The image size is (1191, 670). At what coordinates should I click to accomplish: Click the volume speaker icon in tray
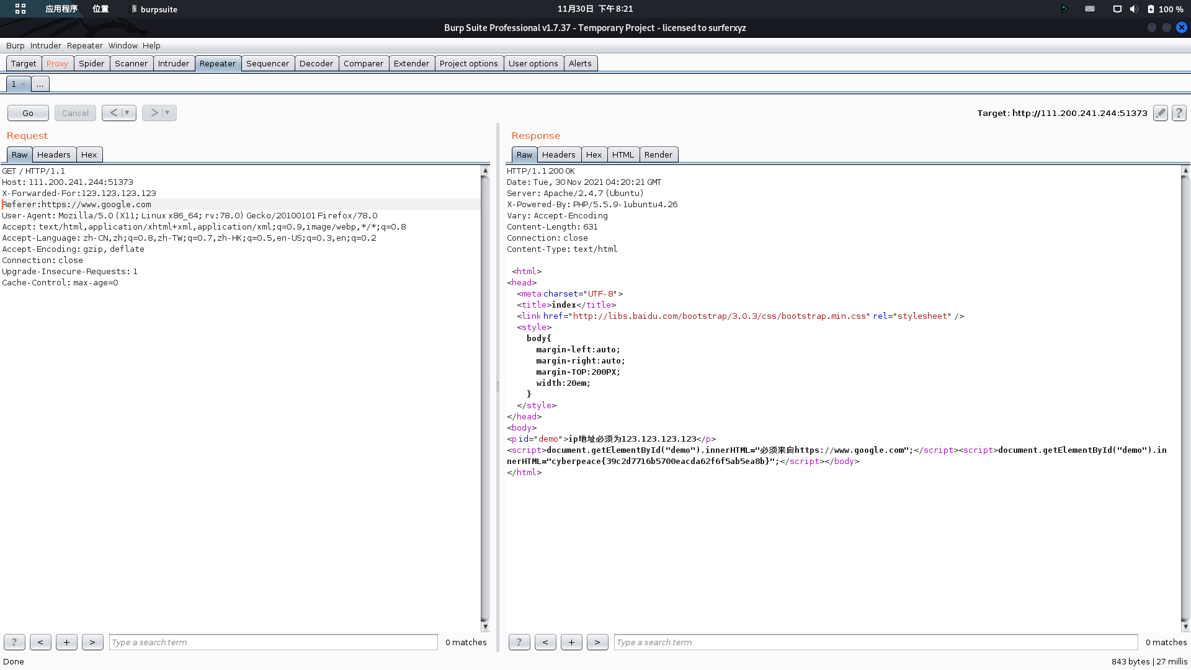pyautogui.click(x=1134, y=9)
